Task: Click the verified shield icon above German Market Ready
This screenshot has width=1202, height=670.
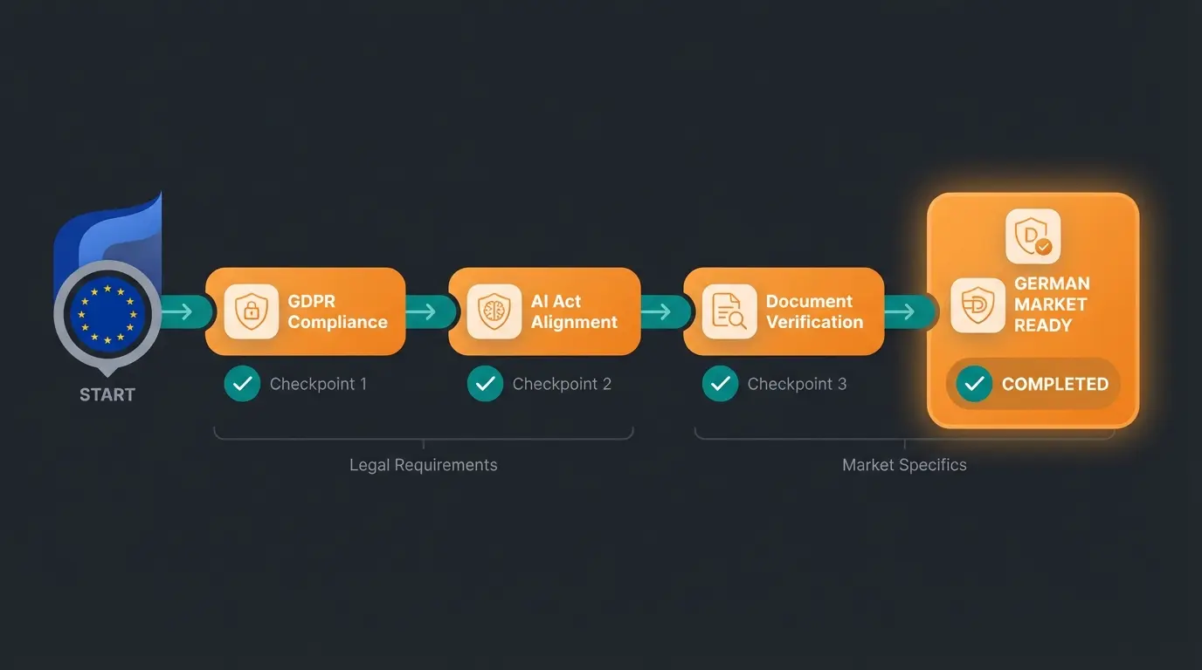Action: coord(1034,235)
